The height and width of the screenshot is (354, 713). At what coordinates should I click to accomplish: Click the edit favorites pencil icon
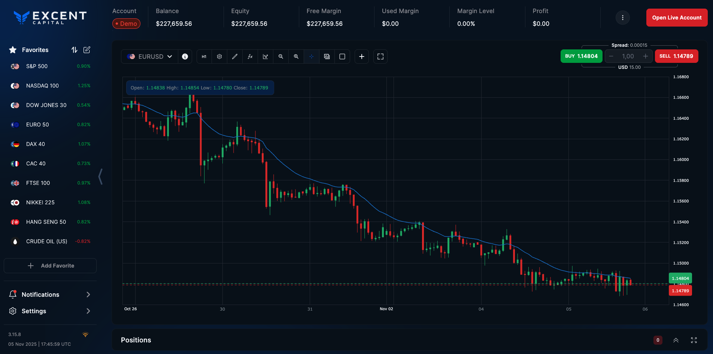87,50
